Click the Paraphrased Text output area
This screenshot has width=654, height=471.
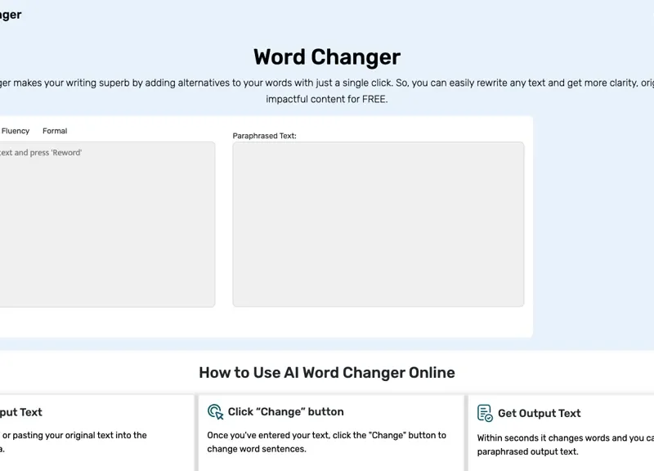378,222
